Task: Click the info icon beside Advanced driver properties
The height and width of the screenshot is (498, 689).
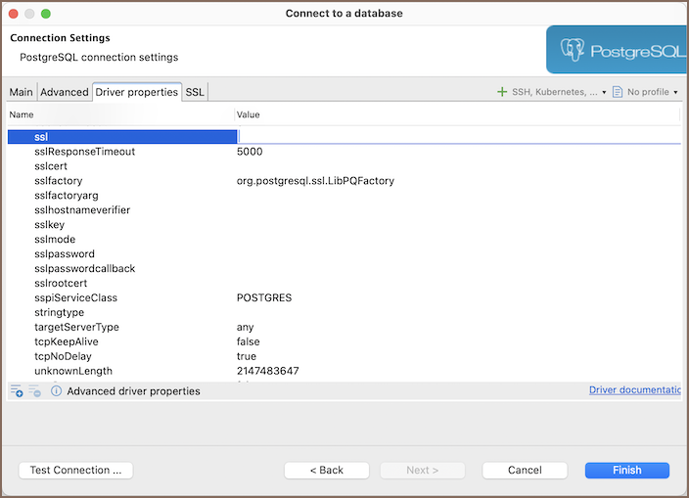Action: tap(57, 391)
